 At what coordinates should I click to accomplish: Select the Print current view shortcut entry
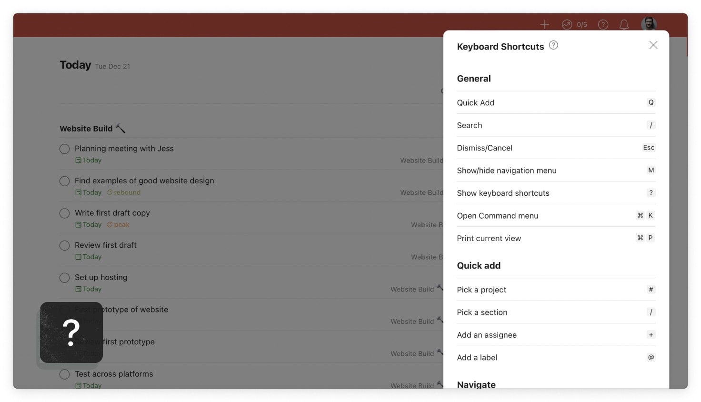point(489,238)
